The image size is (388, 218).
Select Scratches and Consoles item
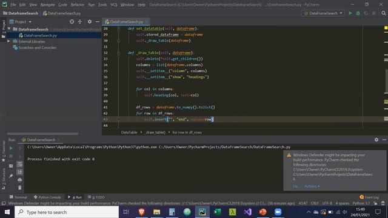pos(37,47)
